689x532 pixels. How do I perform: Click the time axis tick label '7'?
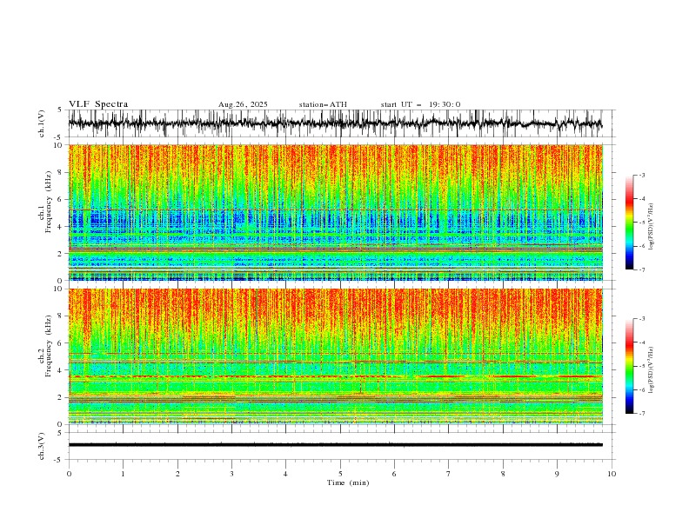449,474
